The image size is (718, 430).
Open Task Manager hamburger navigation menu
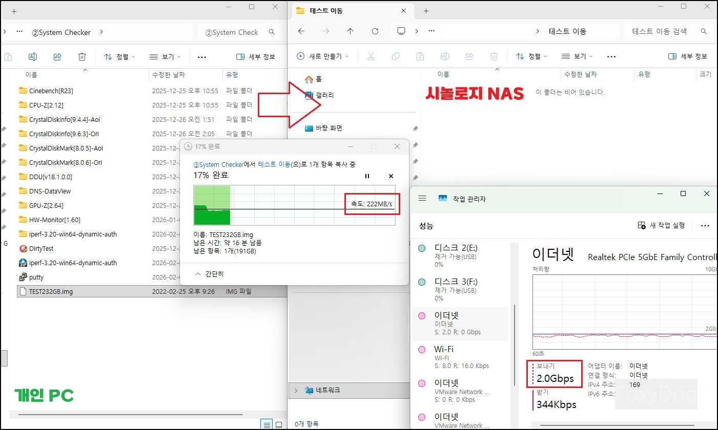(x=422, y=198)
